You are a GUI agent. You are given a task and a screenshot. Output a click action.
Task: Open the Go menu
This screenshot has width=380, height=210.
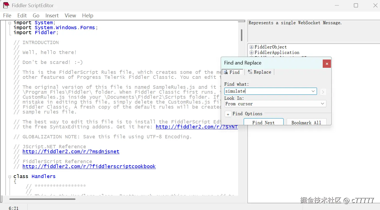coord(36,15)
